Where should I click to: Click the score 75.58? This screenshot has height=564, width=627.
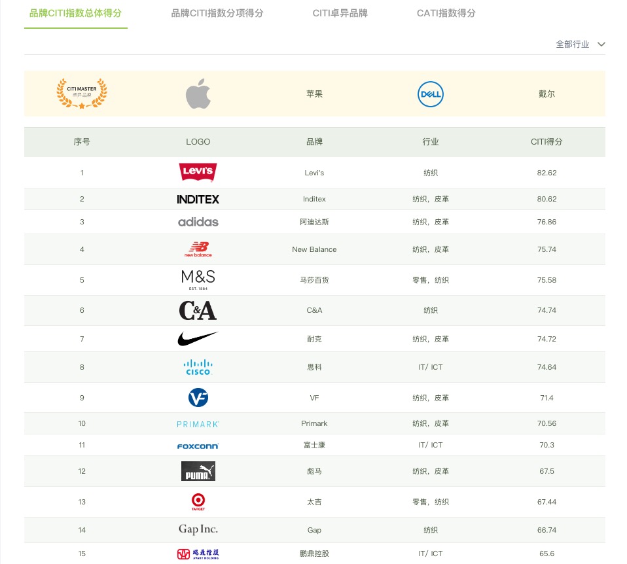coord(546,280)
